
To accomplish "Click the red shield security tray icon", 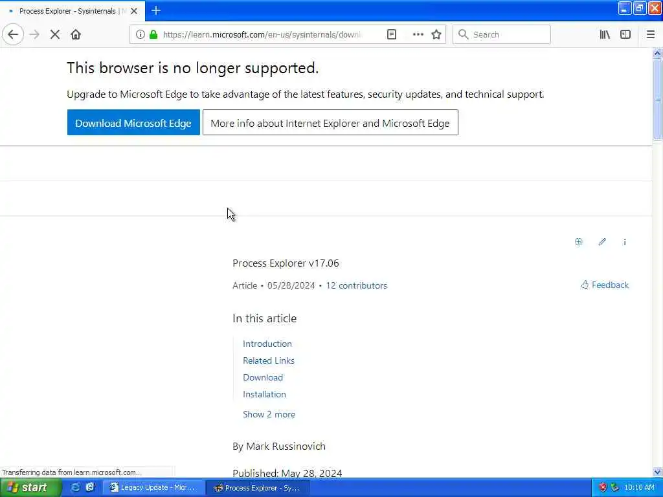I will tap(603, 488).
